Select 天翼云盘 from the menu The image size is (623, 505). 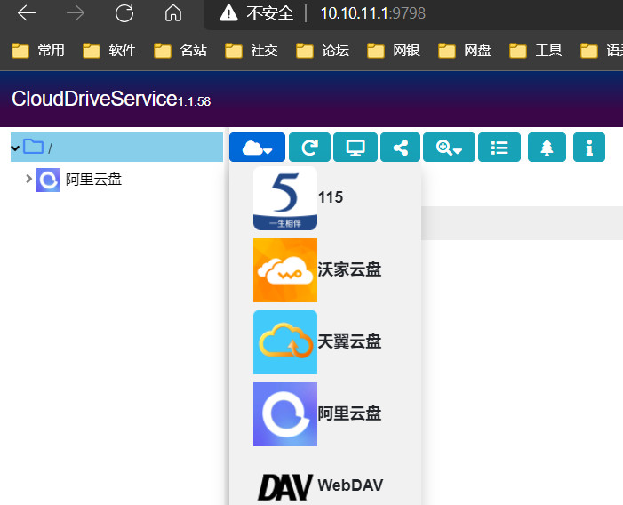325,342
